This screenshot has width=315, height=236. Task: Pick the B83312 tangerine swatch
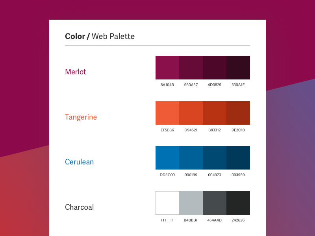(215, 113)
